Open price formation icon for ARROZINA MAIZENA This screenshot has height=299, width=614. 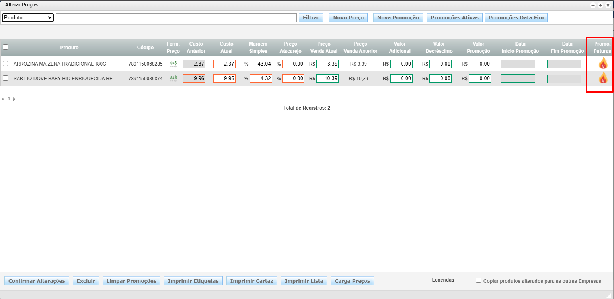tap(173, 64)
